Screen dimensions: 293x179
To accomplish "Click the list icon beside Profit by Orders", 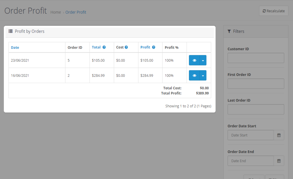I will point(10,31).
